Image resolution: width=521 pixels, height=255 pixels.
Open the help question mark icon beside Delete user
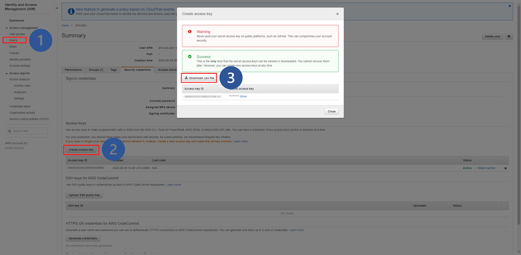pyautogui.click(x=508, y=36)
